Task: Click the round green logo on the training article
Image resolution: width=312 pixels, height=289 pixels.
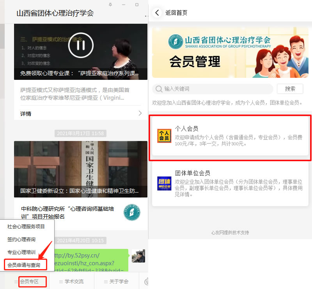Action: [x=131, y=213]
